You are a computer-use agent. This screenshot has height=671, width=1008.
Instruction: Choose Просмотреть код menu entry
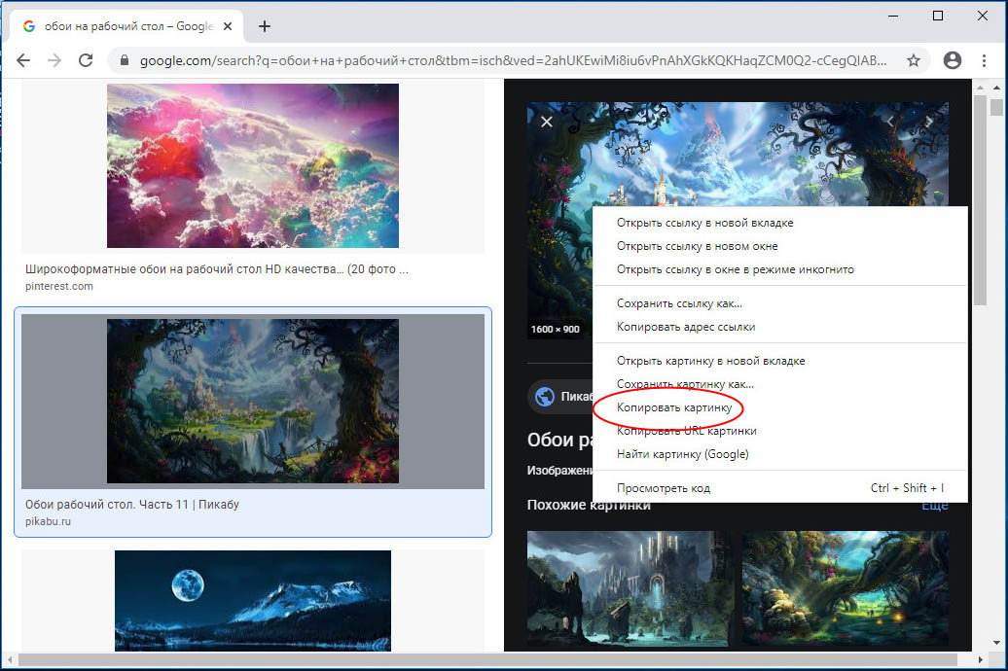[779, 488]
